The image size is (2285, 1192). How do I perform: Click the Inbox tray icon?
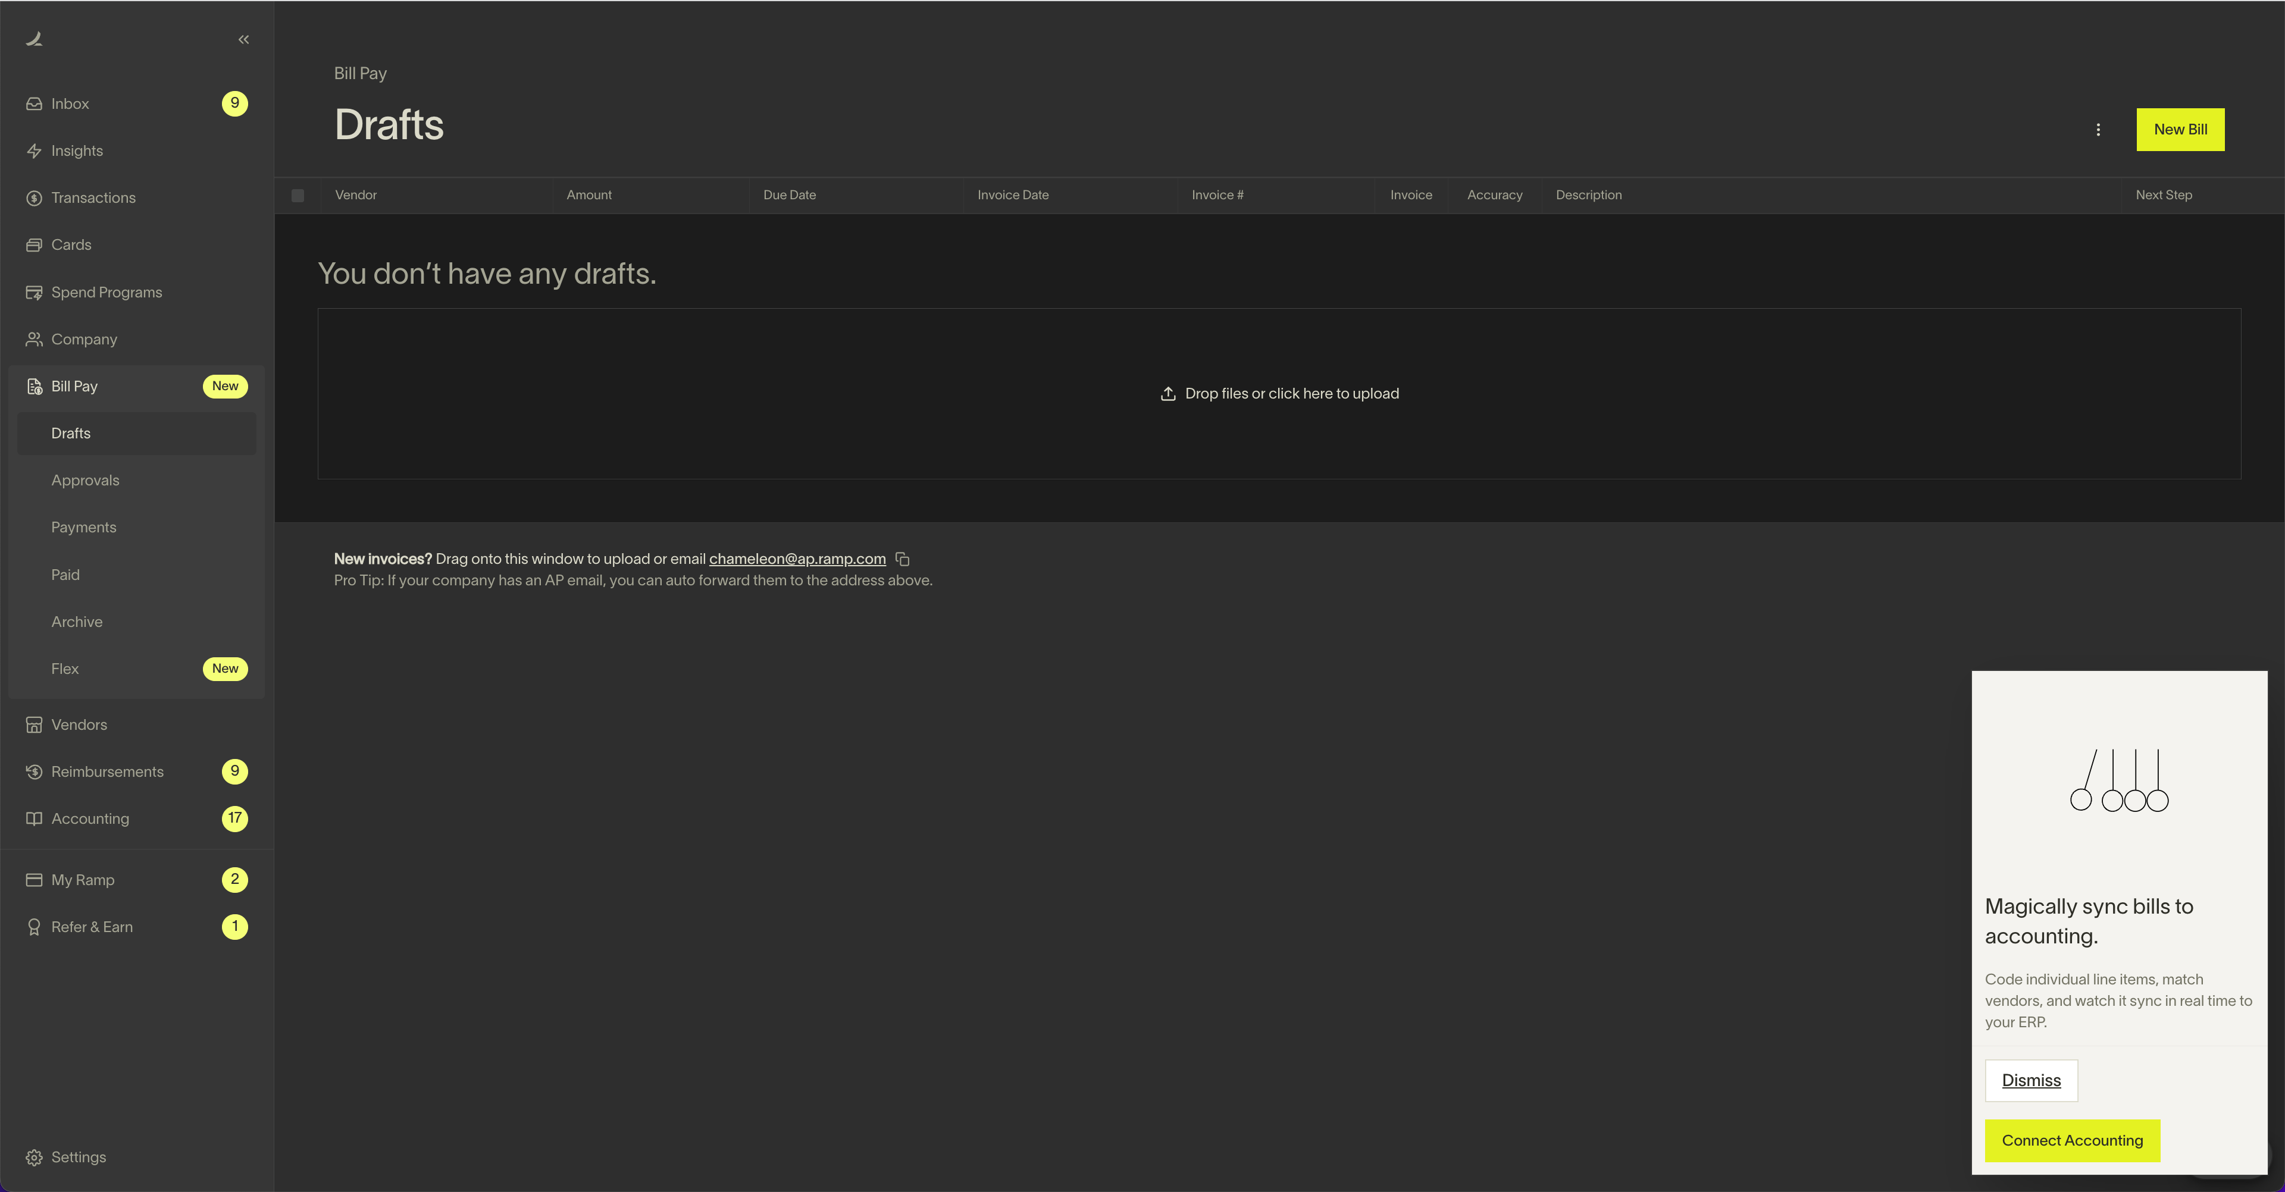34,103
